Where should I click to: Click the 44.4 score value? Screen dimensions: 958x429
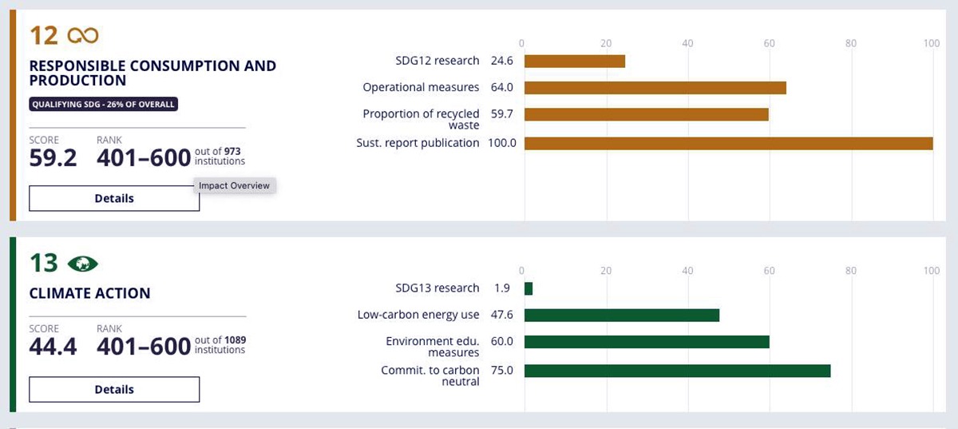click(x=53, y=347)
